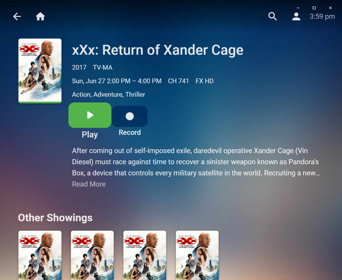Open the Home screen icon

[40, 17]
